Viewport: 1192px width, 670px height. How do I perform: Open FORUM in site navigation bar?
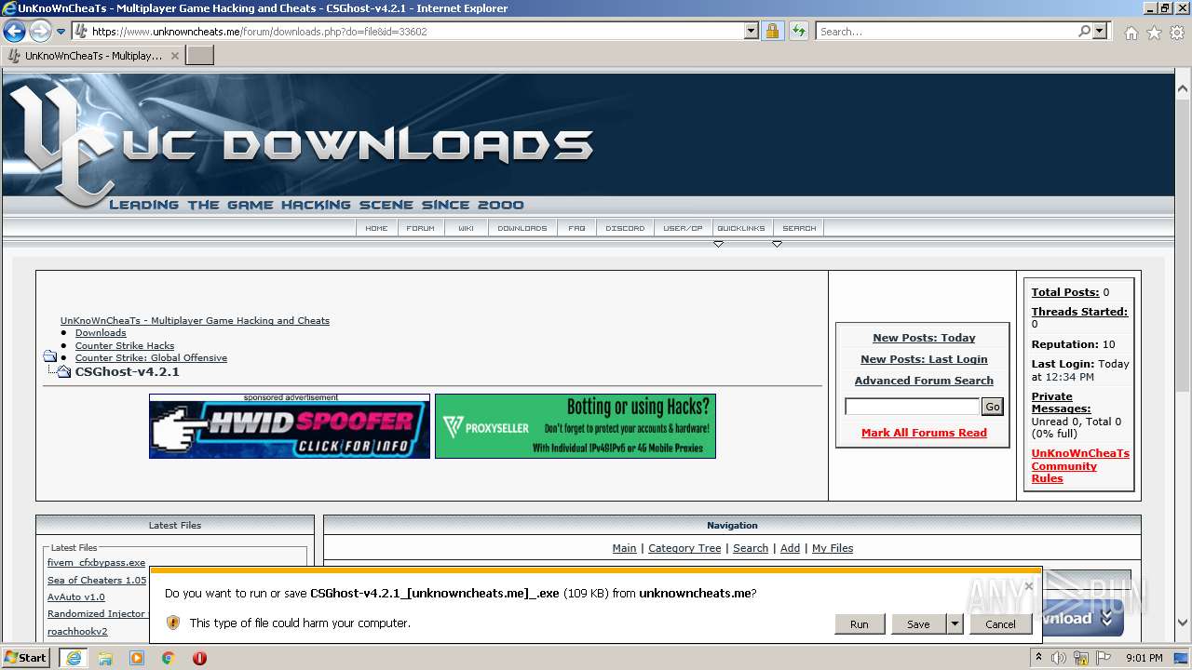pos(420,228)
